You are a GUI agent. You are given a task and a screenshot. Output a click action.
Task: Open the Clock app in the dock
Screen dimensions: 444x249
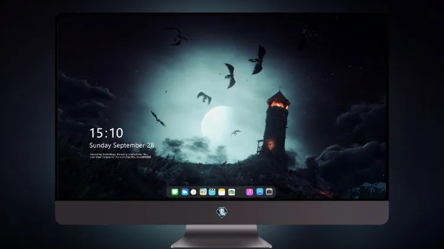click(x=194, y=192)
